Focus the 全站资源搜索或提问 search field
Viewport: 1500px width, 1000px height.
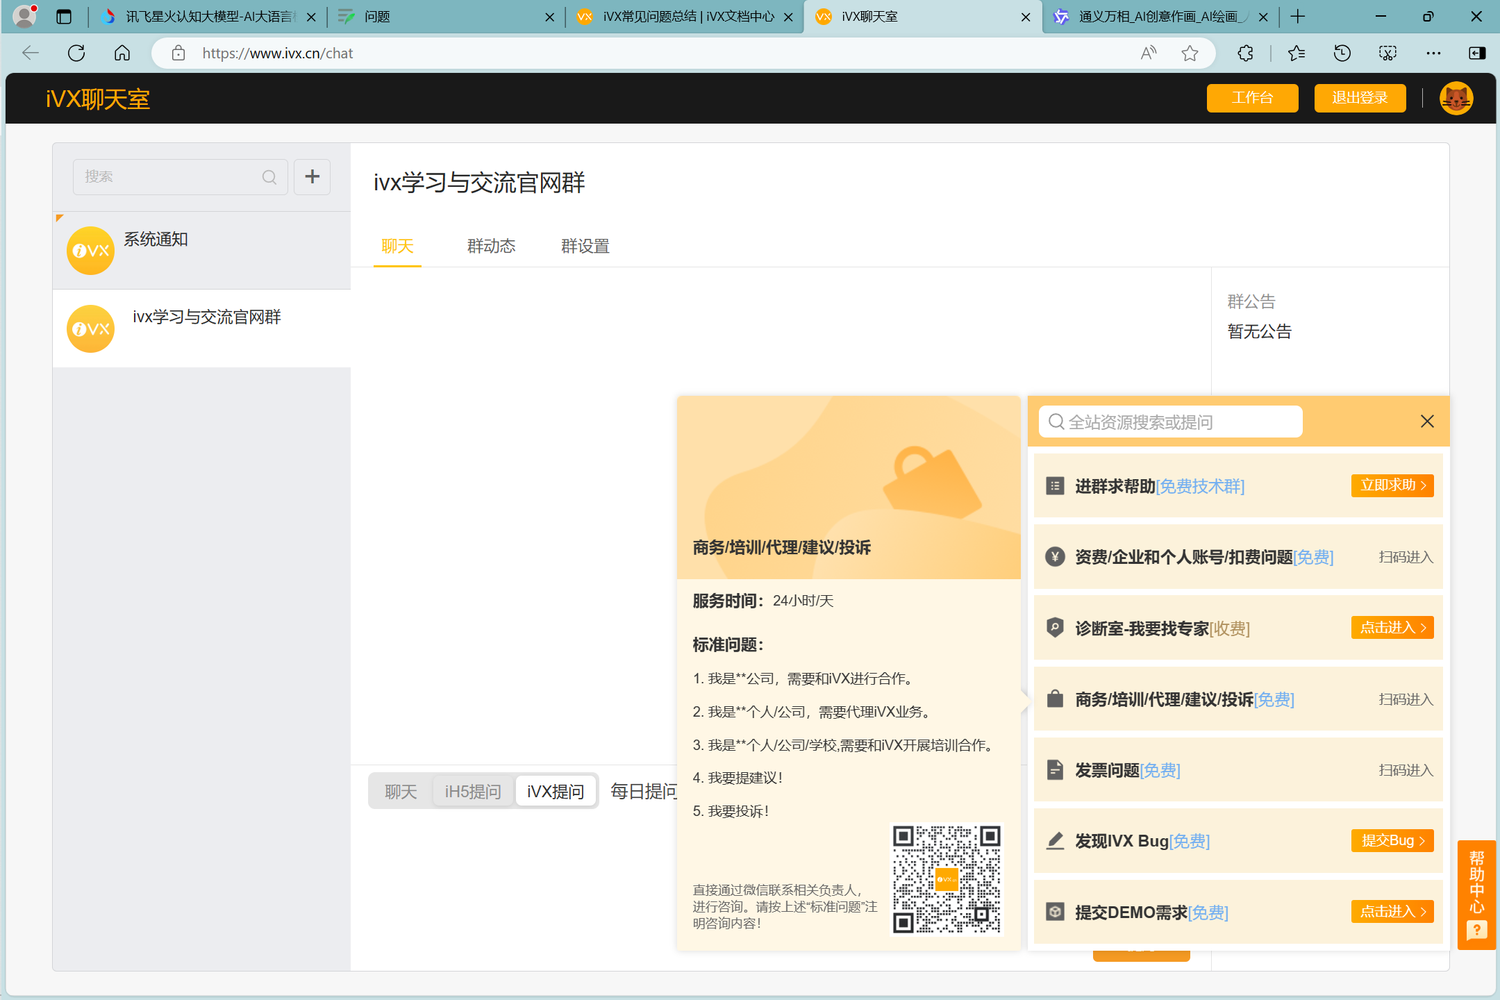1170,422
